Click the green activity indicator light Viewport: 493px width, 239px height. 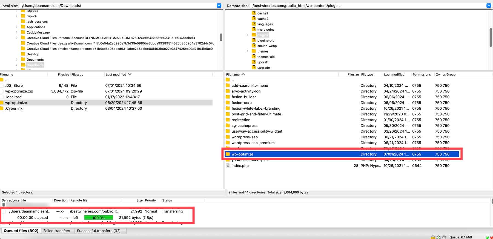[x=487, y=237]
